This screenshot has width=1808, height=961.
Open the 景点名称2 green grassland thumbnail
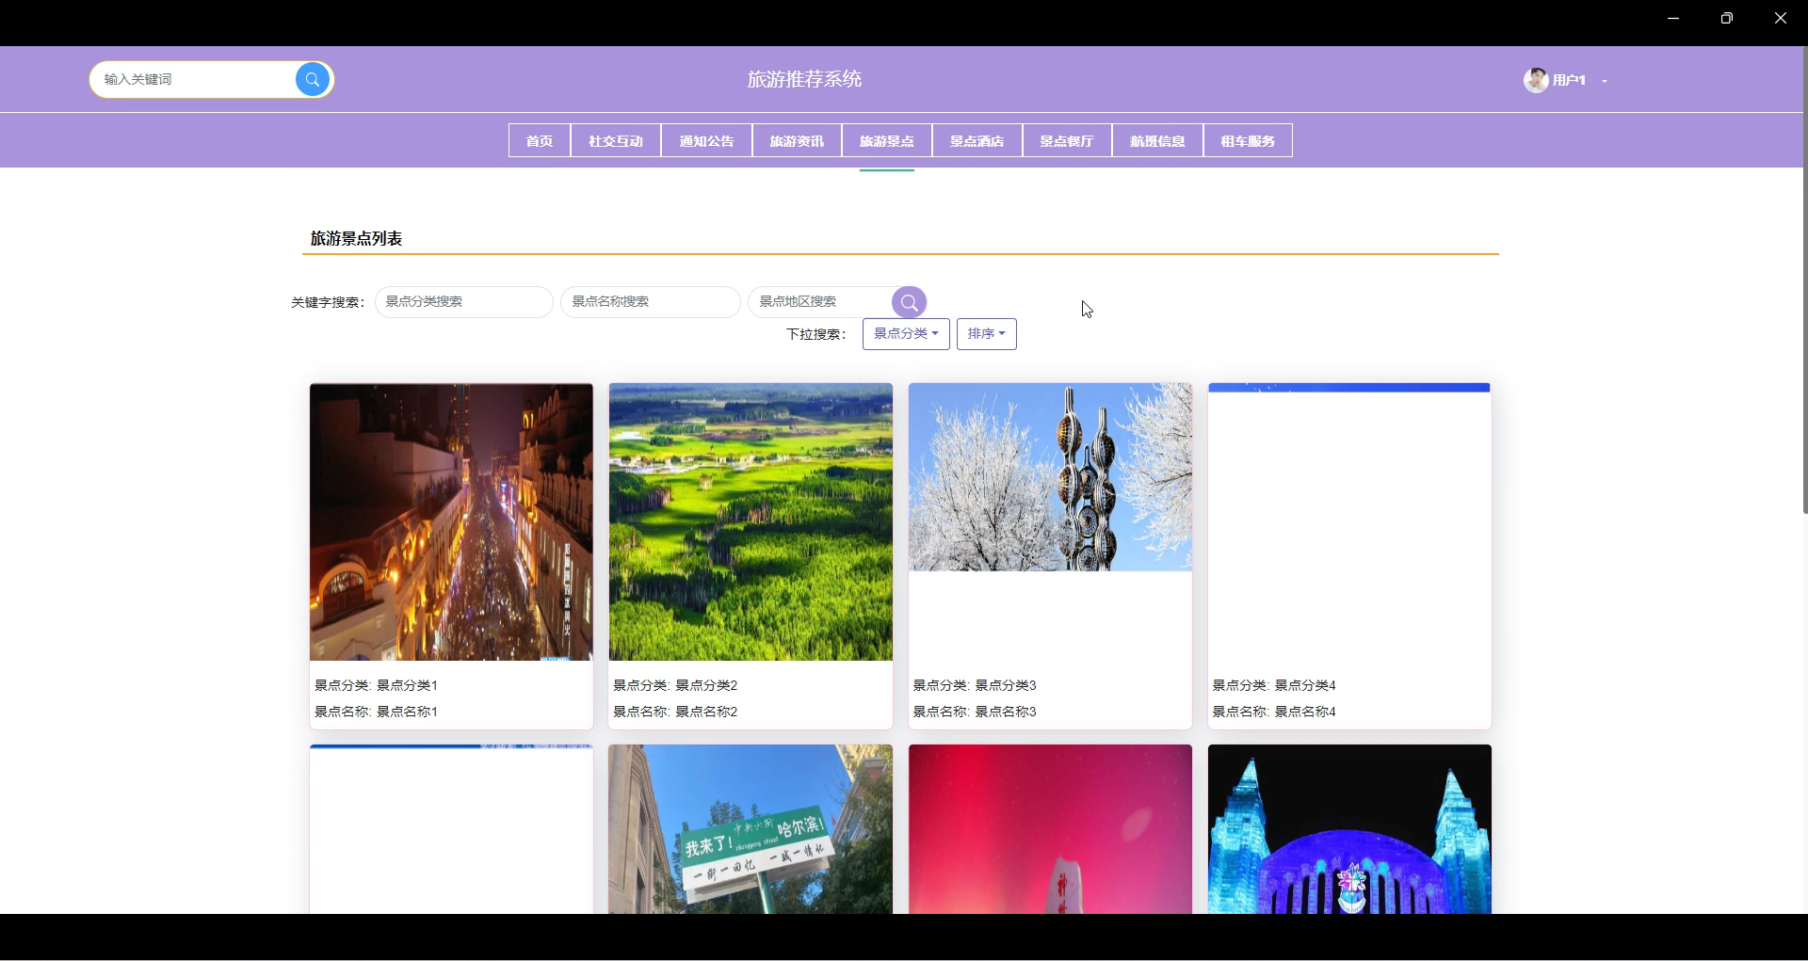[751, 522]
